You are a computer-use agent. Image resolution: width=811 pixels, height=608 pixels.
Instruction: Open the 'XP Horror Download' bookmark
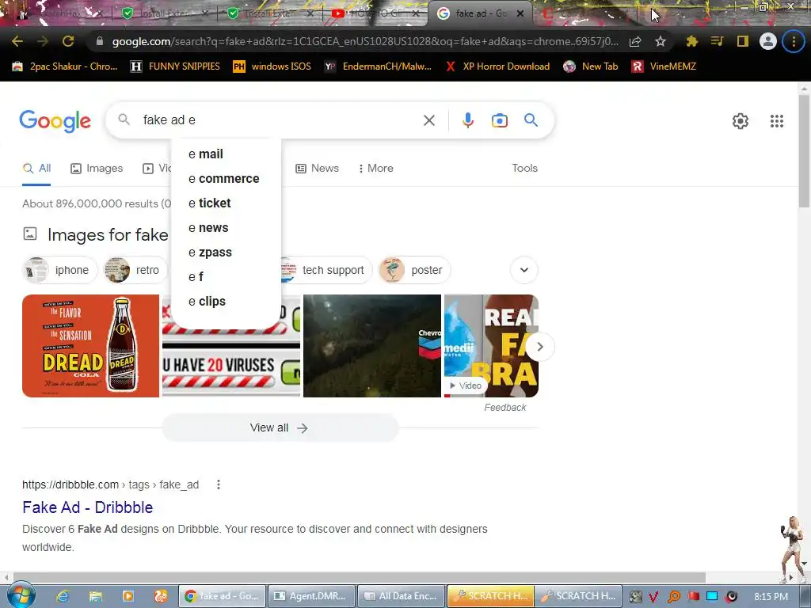[497, 66]
